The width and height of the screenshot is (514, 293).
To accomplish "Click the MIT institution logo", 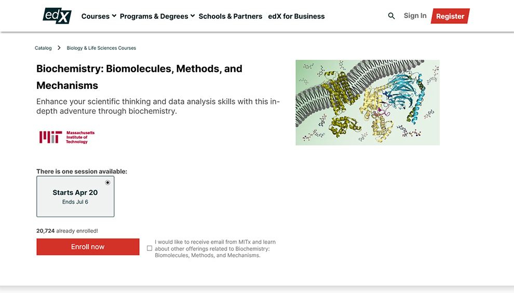I will (x=67, y=137).
